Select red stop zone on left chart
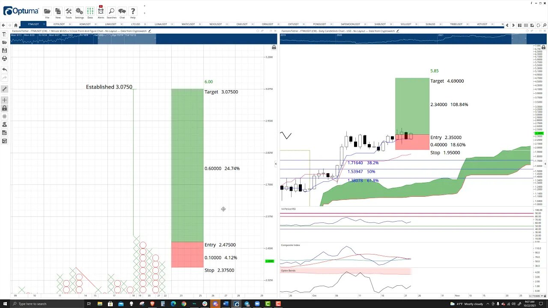 (x=187, y=255)
